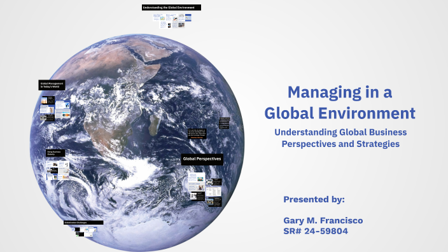Image resolution: width=448 pixels, height=252 pixels.
Task: Click the name Gary M. Francisco
Action: click(x=323, y=221)
